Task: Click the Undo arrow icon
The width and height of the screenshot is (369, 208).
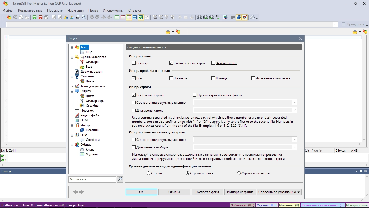Action: point(91,17)
